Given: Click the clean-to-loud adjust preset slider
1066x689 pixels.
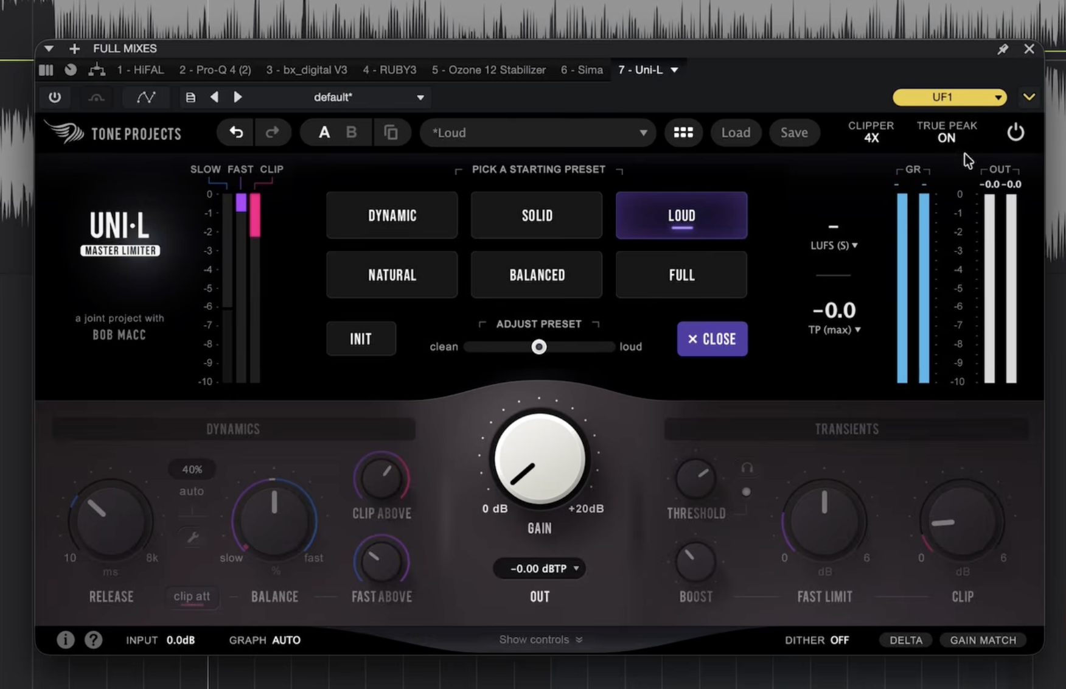Looking at the screenshot, I should click(539, 347).
